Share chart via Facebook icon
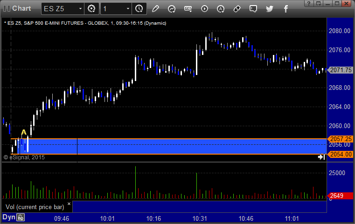The width and height of the screenshot is (355, 224). (x=285, y=9)
